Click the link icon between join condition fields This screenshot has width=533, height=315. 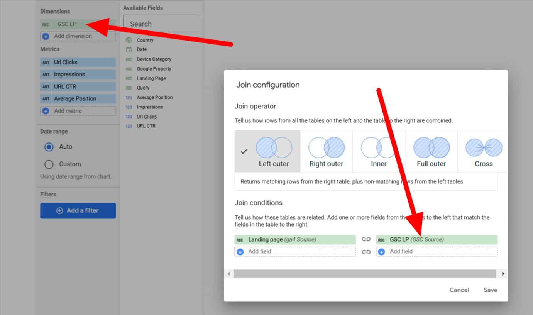[366, 239]
